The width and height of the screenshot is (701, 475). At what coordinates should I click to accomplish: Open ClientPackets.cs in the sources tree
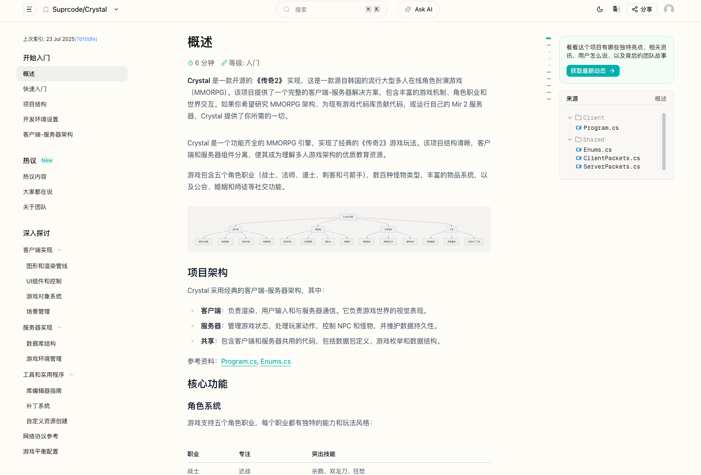click(x=611, y=158)
